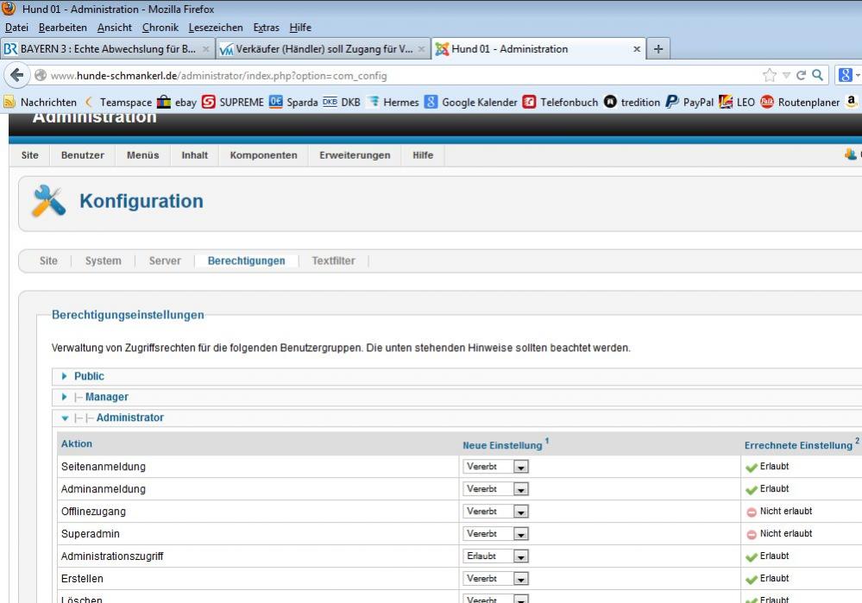Click the browser back arrow button
The width and height of the screenshot is (862, 603).
click(x=16, y=75)
